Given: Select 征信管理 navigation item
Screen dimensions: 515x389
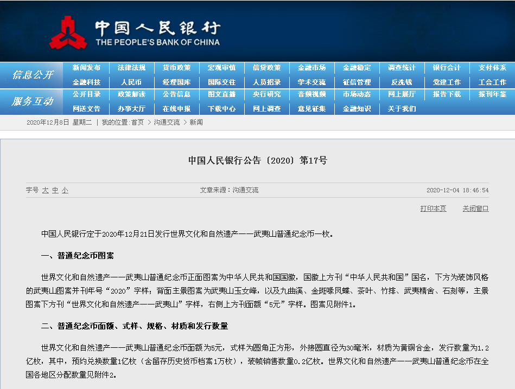Looking at the screenshot, I should tap(357, 82).
